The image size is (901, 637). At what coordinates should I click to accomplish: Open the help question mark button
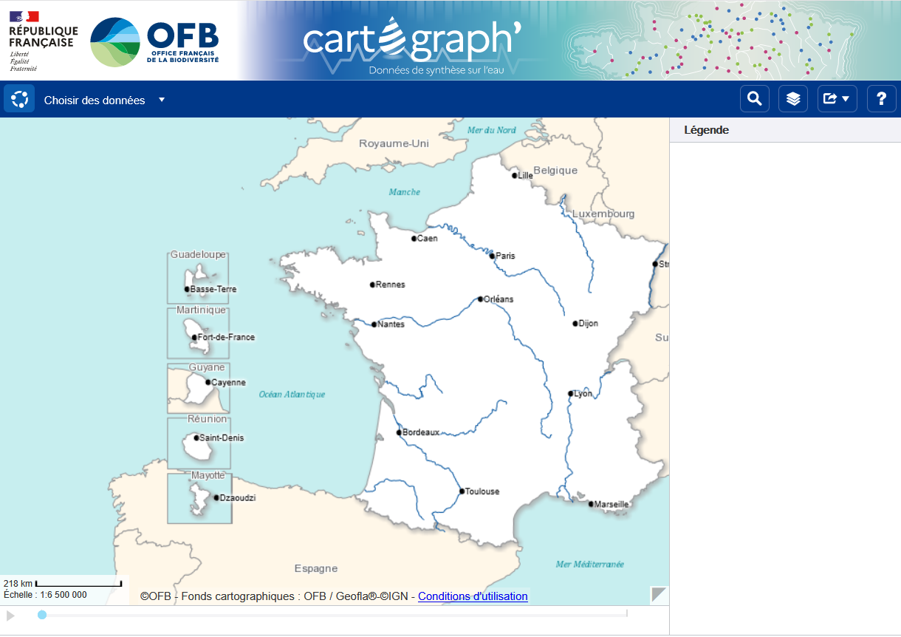pos(881,99)
